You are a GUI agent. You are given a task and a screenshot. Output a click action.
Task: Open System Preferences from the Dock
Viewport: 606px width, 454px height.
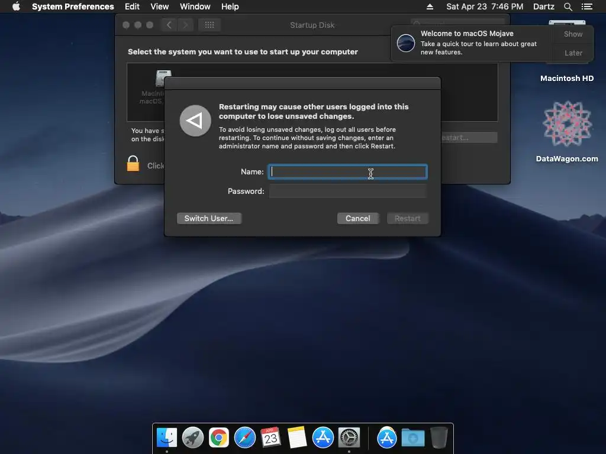pyautogui.click(x=349, y=438)
